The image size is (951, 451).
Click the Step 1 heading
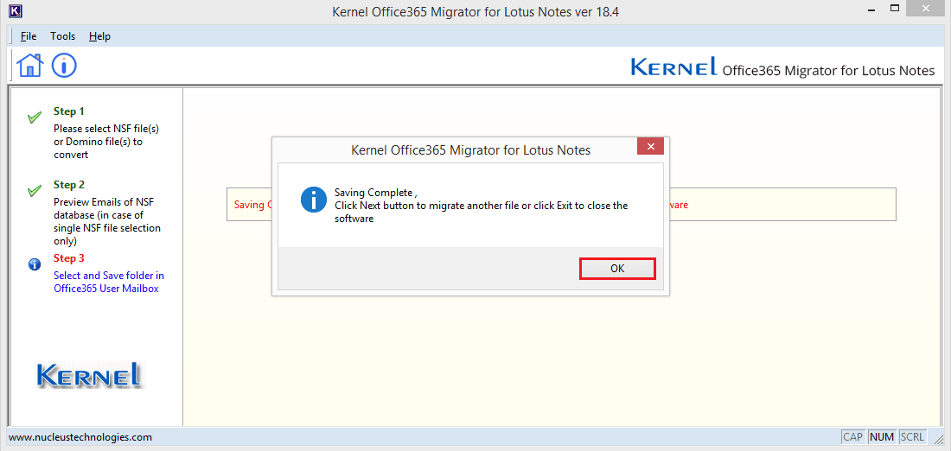point(69,111)
